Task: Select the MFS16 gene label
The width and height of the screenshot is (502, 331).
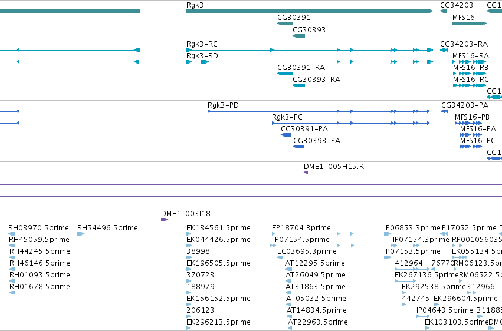Action: coord(463,18)
